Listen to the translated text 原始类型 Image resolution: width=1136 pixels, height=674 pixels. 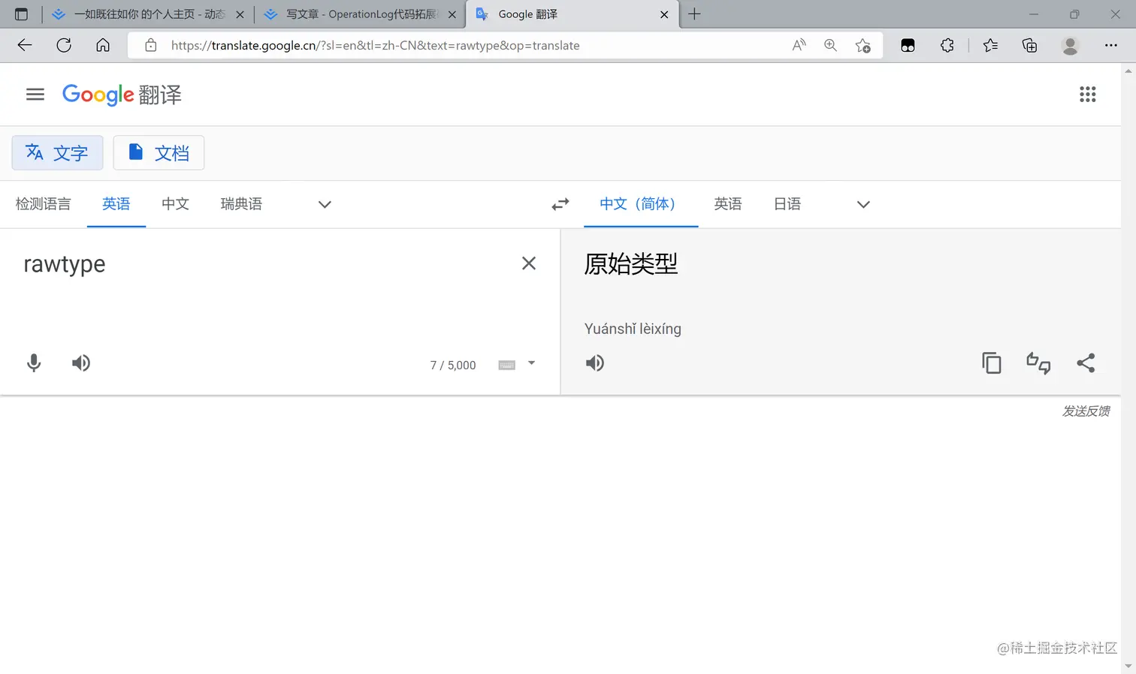coord(595,363)
